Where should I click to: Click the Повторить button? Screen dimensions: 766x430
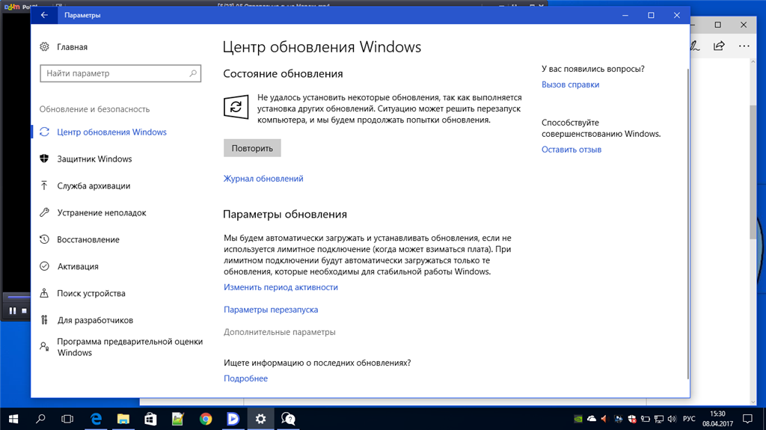pyautogui.click(x=252, y=148)
